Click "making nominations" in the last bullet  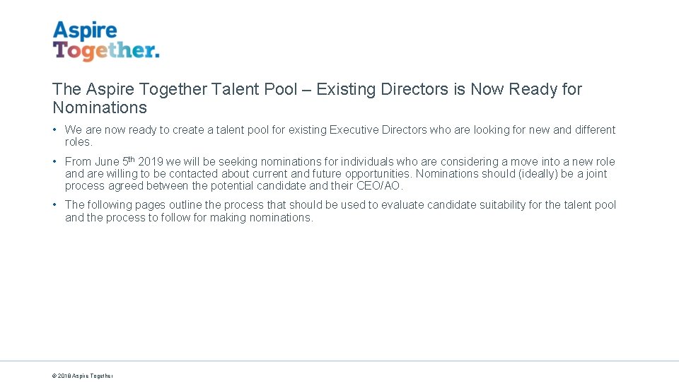click(261, 217)
